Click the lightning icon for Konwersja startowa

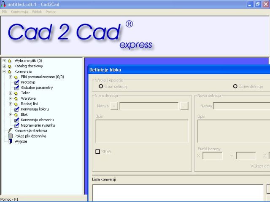click(x=10, y=131)
